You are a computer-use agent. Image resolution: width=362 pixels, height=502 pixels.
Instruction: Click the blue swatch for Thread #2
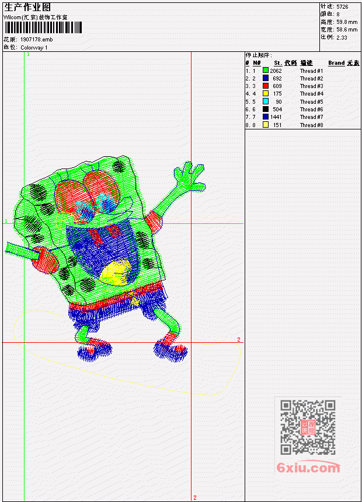pyautogui.click(x=266, y=78)
